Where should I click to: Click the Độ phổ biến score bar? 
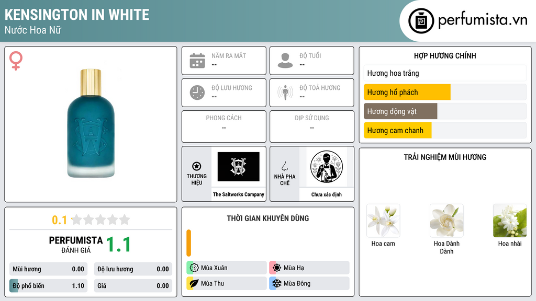point(48,286)
